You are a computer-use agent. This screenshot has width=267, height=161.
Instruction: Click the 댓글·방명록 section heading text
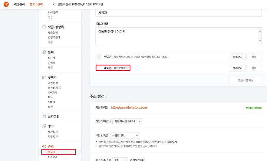(56, 27)
